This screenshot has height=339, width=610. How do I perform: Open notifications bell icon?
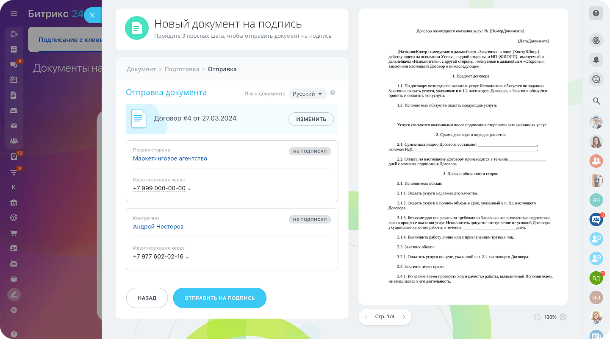(x=596, y=60)
